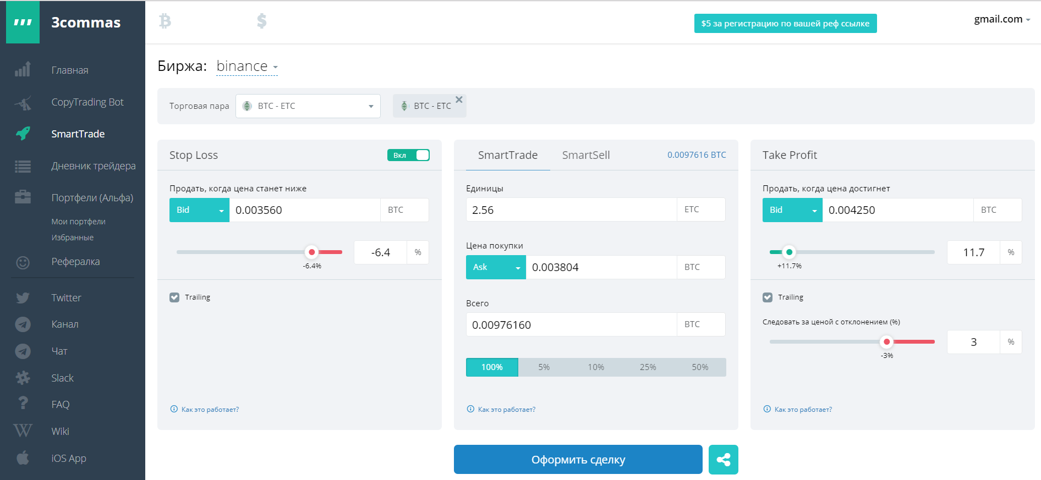
Task: Open Портфели (Альфа) in the sidebar
Action: click(92, 198)
